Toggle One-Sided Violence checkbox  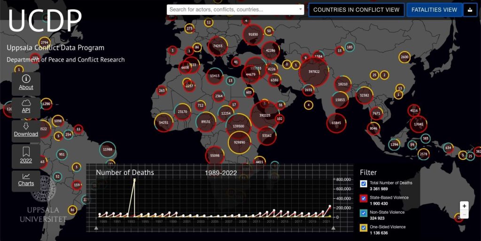click(x=364, y=228)
